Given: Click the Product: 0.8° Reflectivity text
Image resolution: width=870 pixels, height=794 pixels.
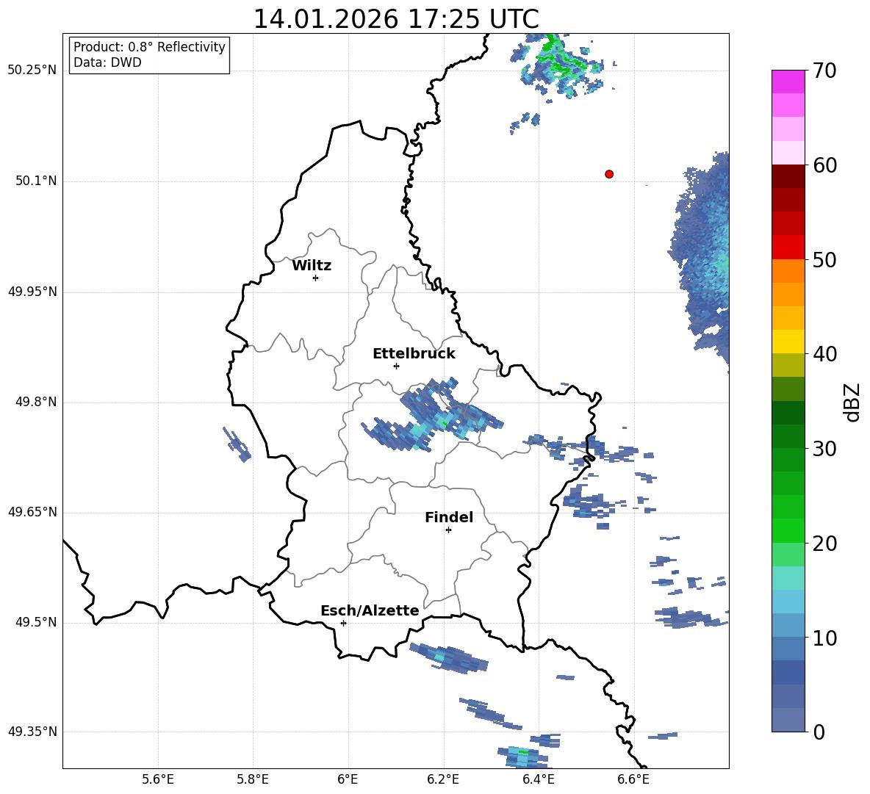Looking at the screenshot, I should pyautogui.click(x=149, y=47).
